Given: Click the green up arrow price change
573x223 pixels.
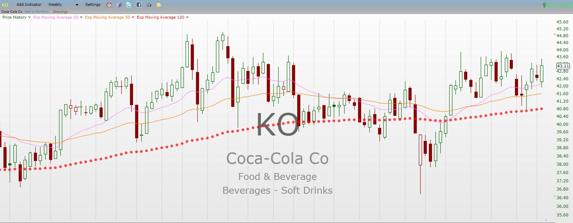Looking at the screenshot, I should 544,5.
